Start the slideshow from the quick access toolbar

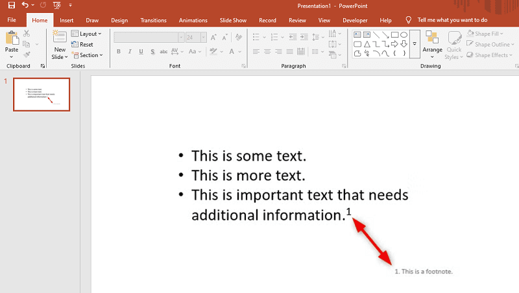click(57, 5)
